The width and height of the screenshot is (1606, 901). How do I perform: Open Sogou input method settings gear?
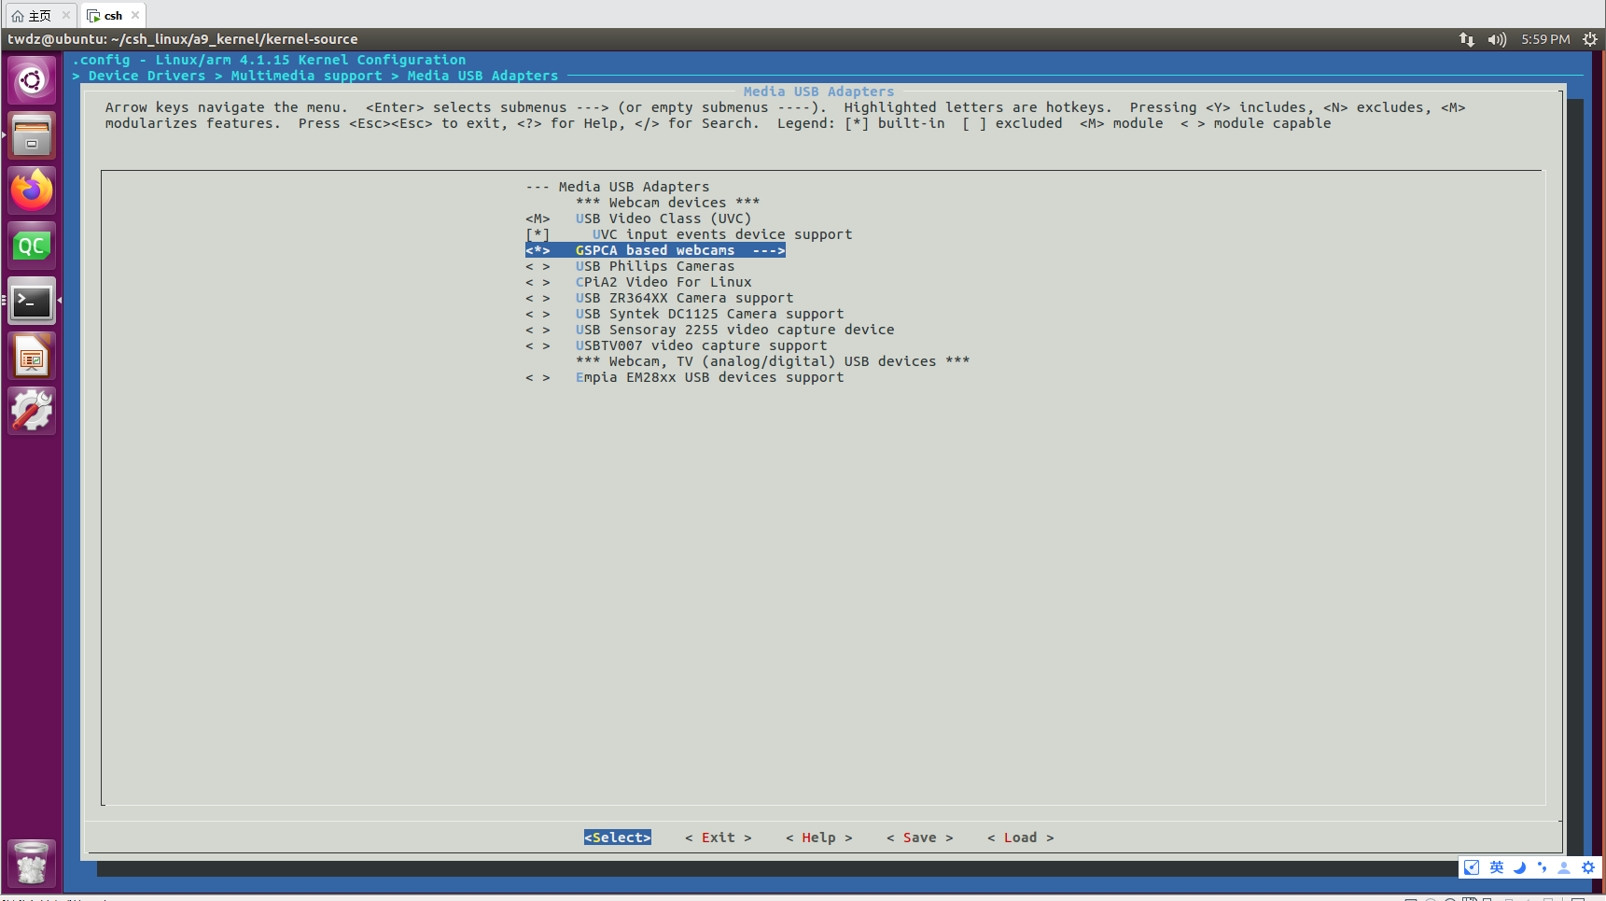click(x=1587, y=867)
